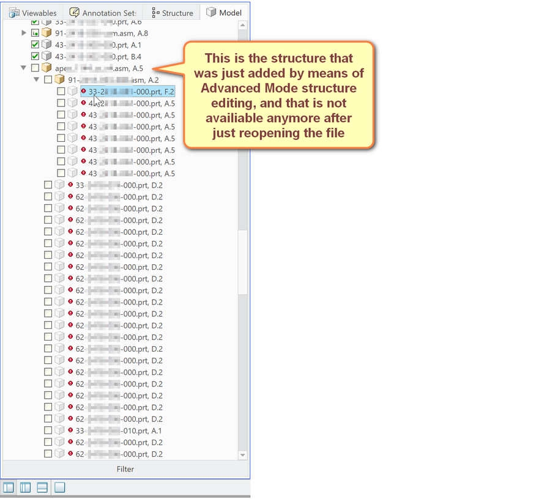Click the red warning marker on the .prt, F.2 row
The image size is (539, 499).
(84, 91)
